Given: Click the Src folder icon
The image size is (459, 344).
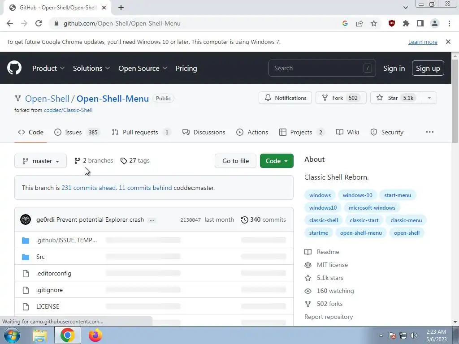Looking at the screenshot, I should (26, 257).
